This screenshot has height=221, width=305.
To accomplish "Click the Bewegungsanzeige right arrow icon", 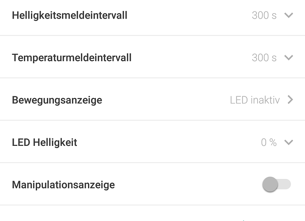I will pyautogui.click(x=290, y=100).
